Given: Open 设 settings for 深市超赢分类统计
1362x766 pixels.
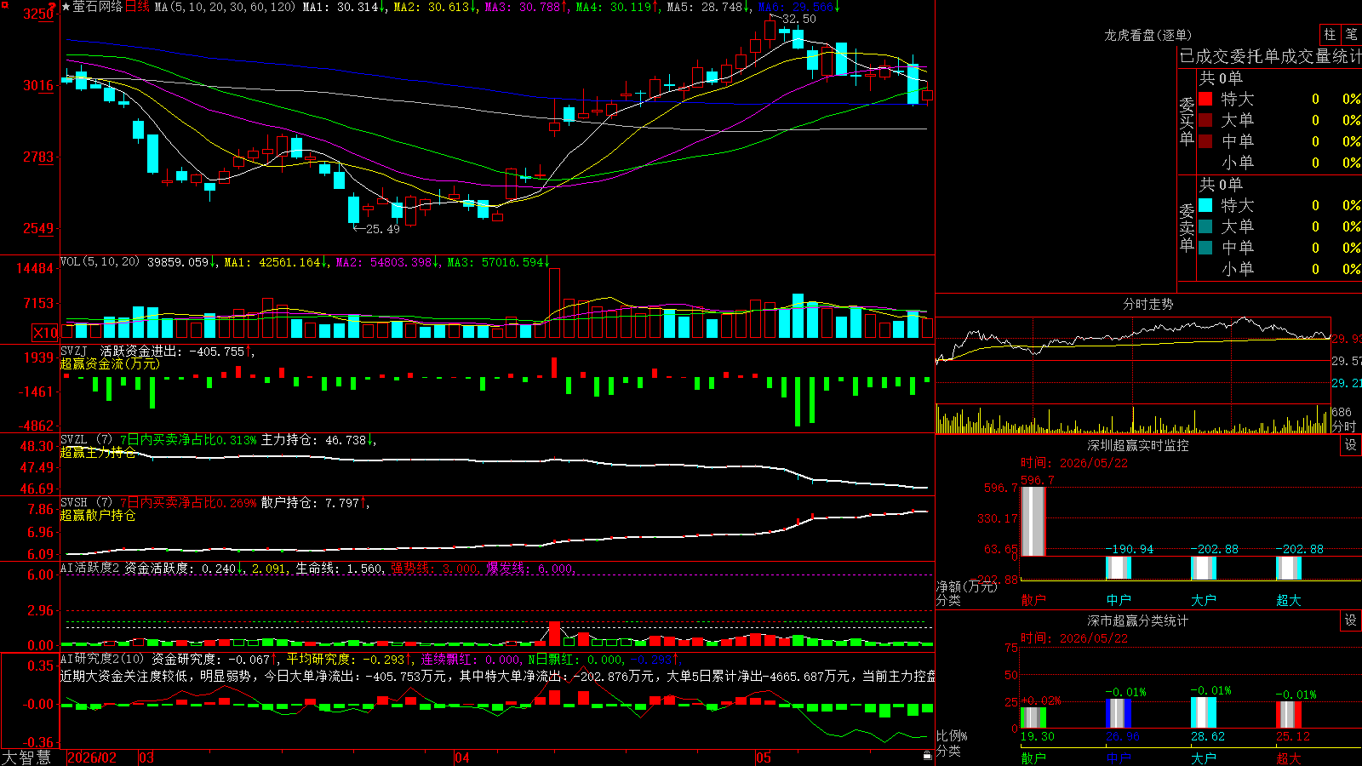Looking at the screenshot, I should (1351, 620).
